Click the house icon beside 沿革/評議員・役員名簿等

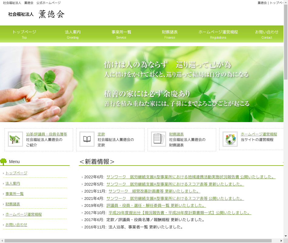(15, 139)
